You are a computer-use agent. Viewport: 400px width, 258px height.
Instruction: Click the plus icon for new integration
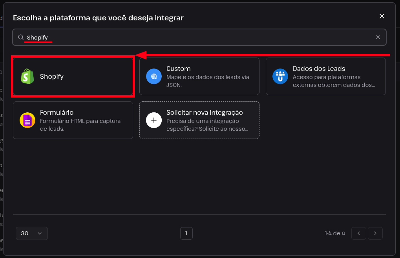[154, 120]
